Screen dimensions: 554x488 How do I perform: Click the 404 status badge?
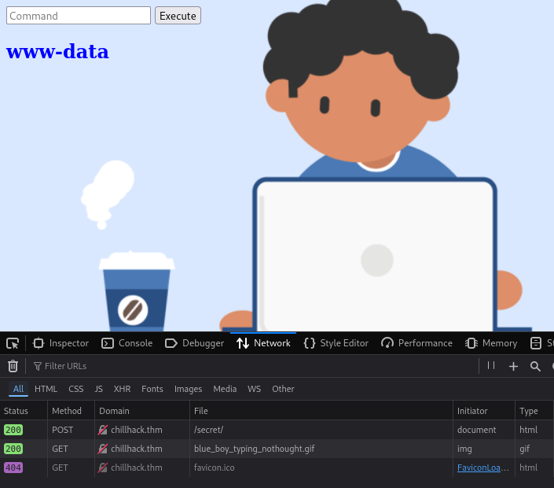[13, 468]
